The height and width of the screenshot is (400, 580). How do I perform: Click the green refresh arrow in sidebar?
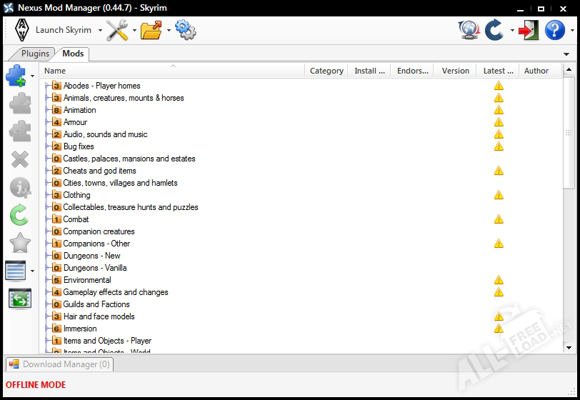click(19, 214)
